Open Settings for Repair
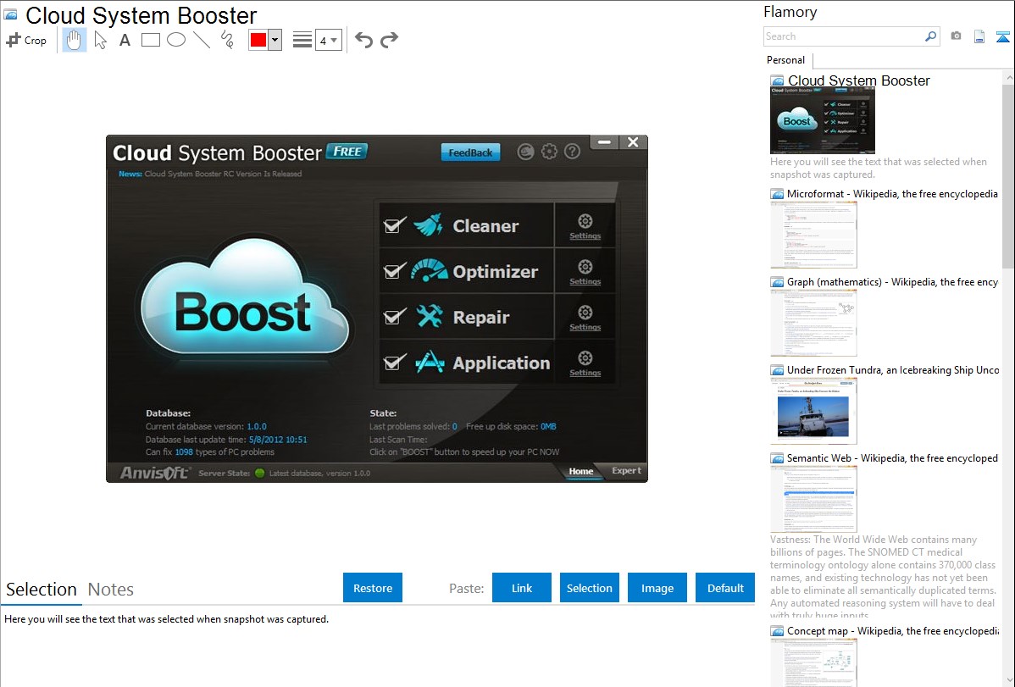 [x=585, y=318]
